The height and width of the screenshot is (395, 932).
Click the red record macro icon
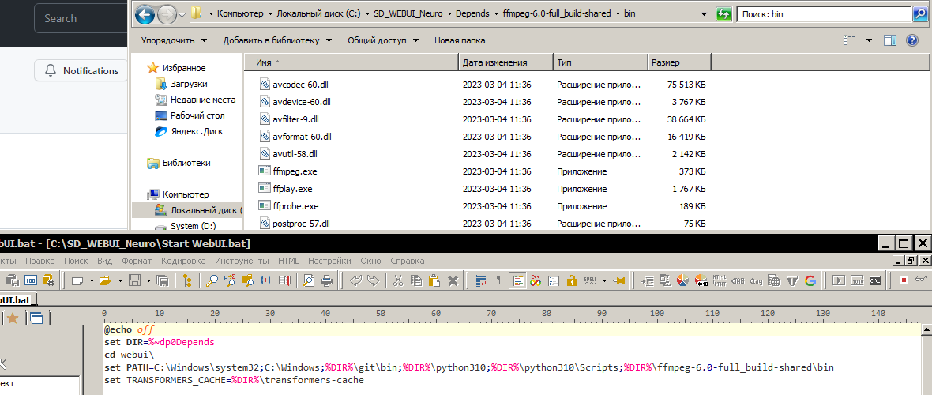coord(904,280)
